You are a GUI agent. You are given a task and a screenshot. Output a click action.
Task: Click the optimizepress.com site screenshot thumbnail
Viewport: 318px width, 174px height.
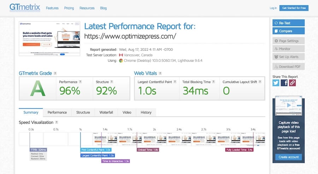[49, 39]
